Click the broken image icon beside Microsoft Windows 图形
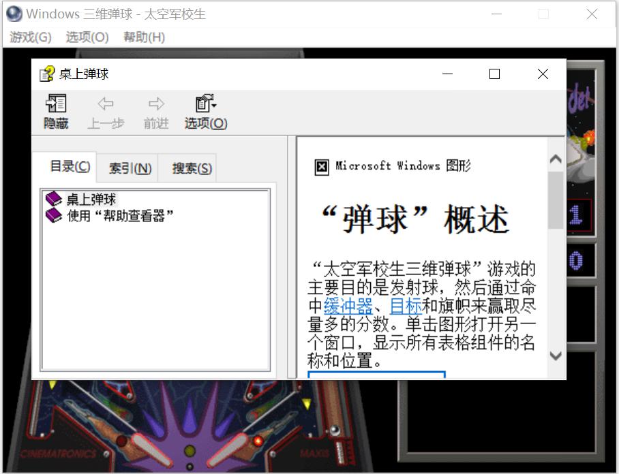 click(322, 168)
